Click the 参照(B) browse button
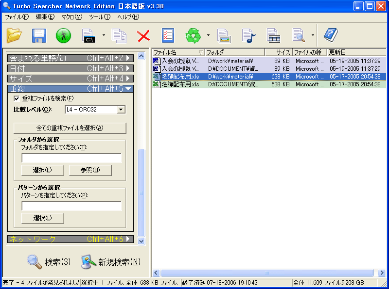The image size is (389, 289). pyautogui.click(x=90, y=170)
